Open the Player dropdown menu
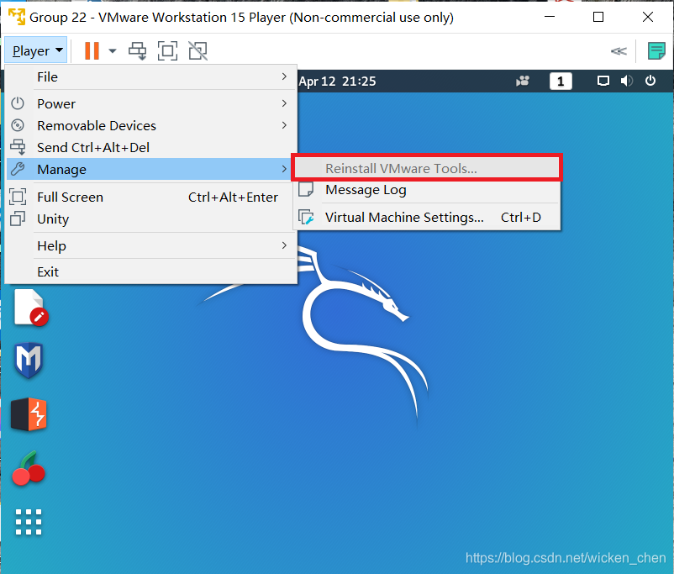Screen dimensions: 674x574 (36, 50)
